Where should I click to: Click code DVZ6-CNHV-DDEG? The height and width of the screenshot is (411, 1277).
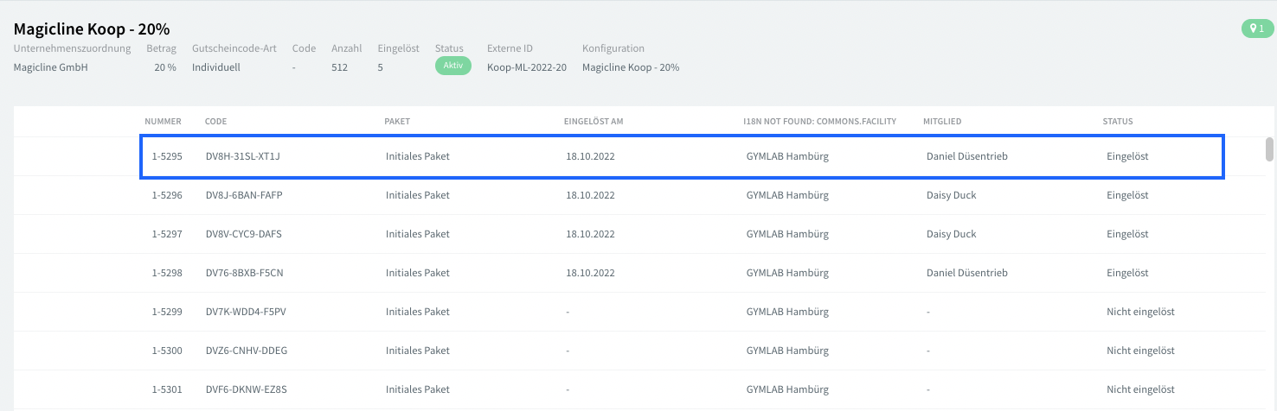pyautogui.click(x=247, y=351)
